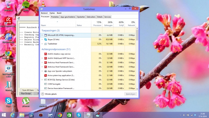The image size is (209, 118).
Task: Click the Achtergrondprocessen (51) group header
Action: (56, 49)
